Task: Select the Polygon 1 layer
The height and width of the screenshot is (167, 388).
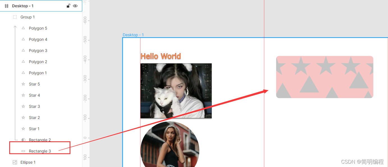Action: tap(41, 73)
